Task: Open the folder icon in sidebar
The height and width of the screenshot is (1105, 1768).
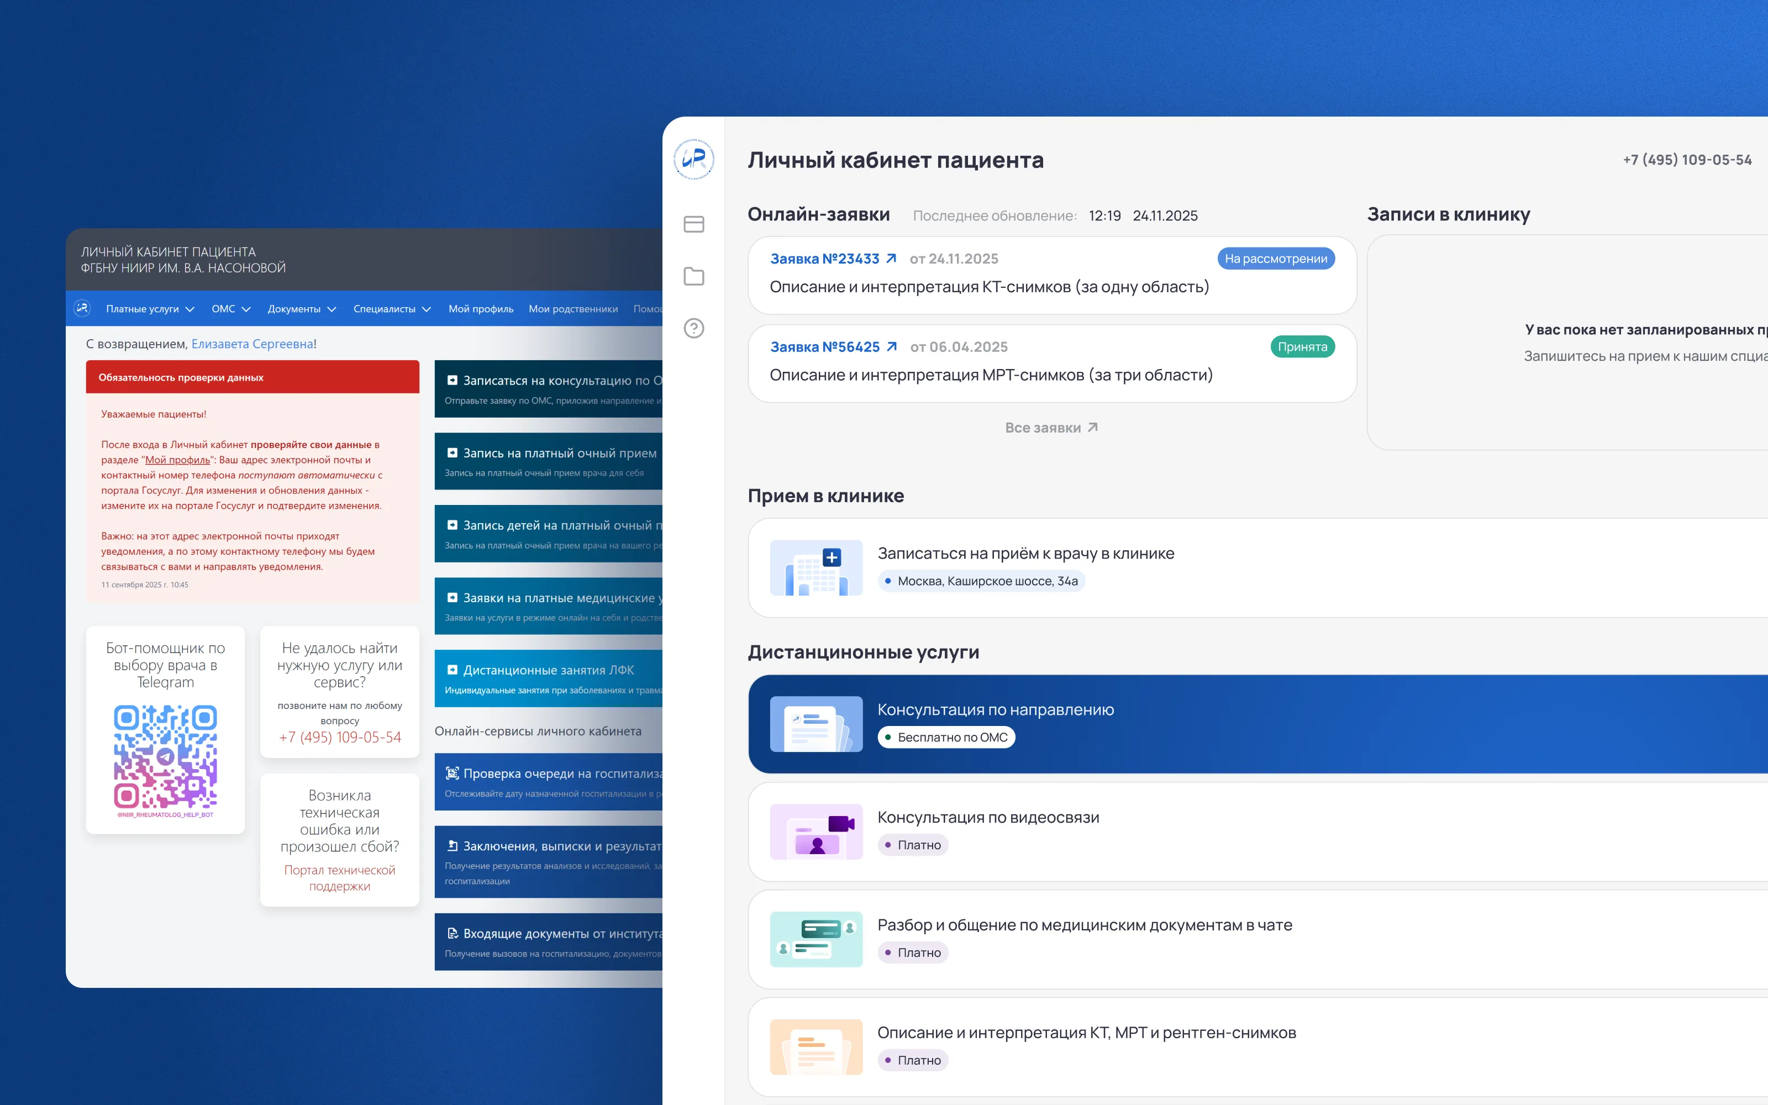Action: coord(693,276)
